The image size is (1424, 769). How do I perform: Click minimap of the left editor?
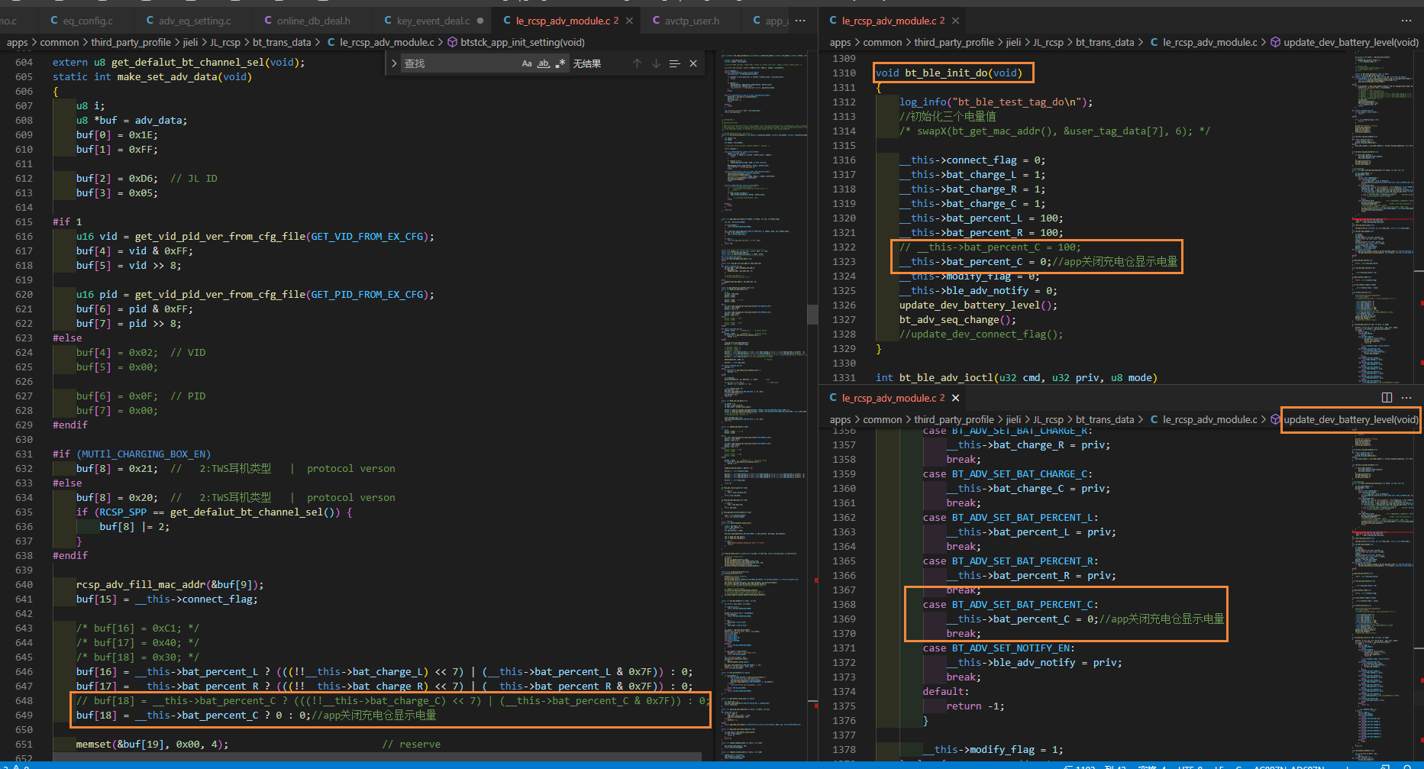tap(764, 405)
